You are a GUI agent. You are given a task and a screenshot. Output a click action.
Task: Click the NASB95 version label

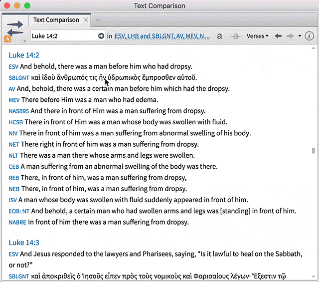click(19, 111)
